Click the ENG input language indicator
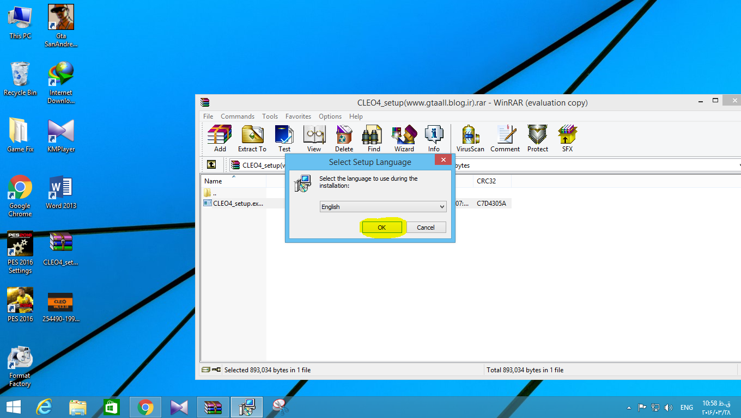The width and height of the screenshot is (741, 418). pyautogui.click(x=687, y=407)
